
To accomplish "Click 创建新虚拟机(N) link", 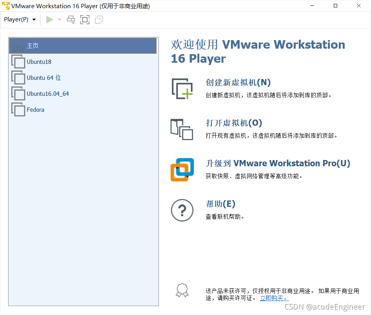I will tap(238, 83).
